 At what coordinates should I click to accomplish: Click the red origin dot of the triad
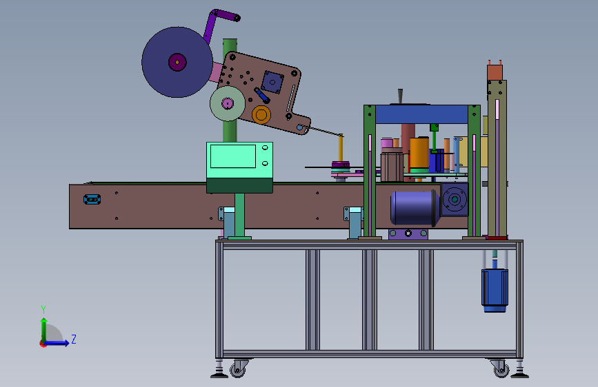(43, 344)
